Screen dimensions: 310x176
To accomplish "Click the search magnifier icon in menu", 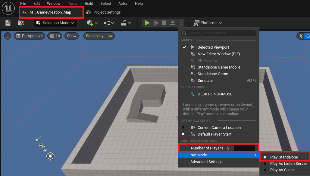I will point(184,33).
